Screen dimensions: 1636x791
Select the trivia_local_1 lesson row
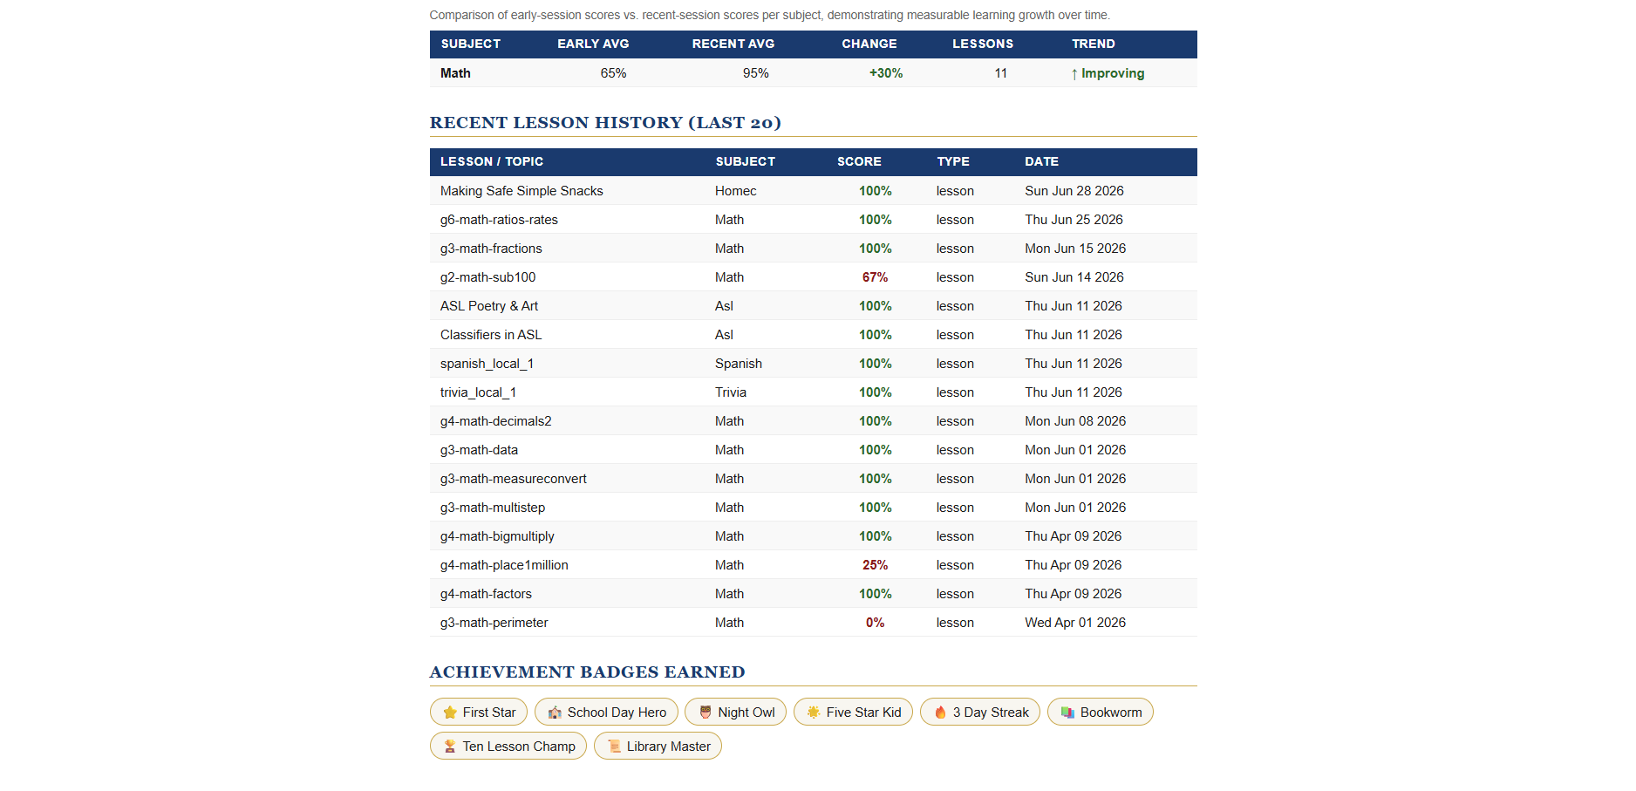pos(813,392)
